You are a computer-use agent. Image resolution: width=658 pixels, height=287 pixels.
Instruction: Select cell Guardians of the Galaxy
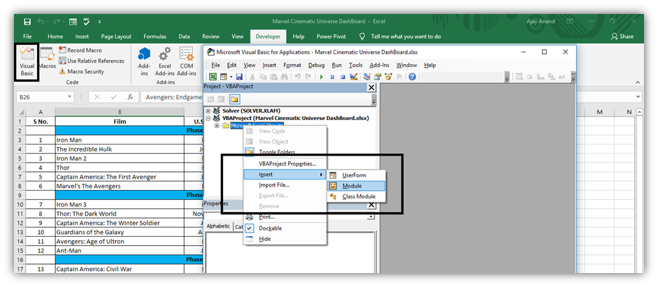(x=120, y=232)
